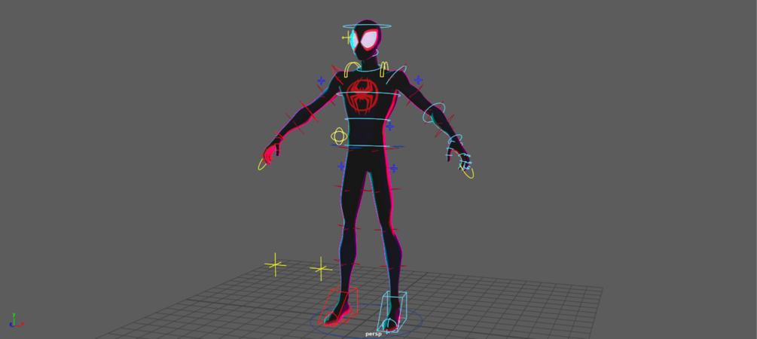The image size is (757, 339).
Task: Click the character's white eye lens
Action: coord(370,39)
